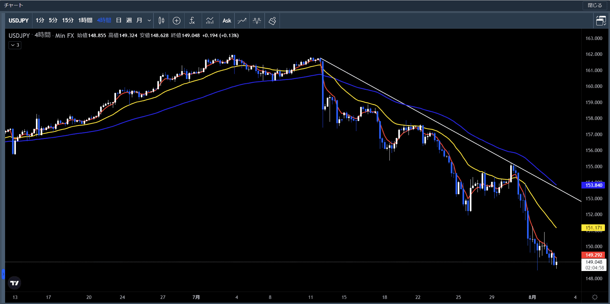Click the USDJPY chart title legend

[19, 36]
